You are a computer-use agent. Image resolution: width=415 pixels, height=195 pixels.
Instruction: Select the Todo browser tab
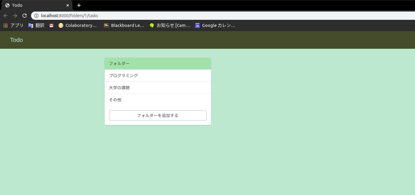pyautogui.click(x=35, y=5)
